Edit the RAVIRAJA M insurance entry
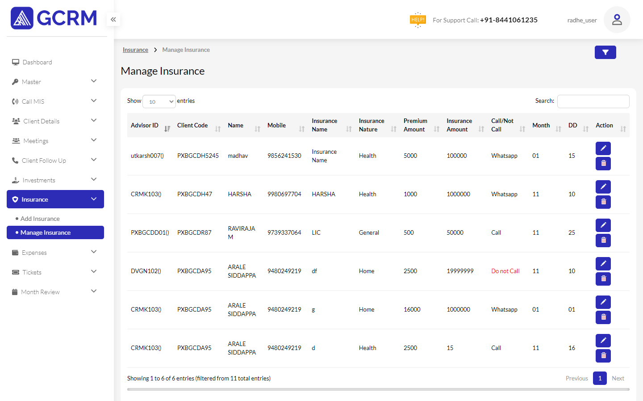Image resolution: width=643 pixels, height=401 pixels. 603,225
